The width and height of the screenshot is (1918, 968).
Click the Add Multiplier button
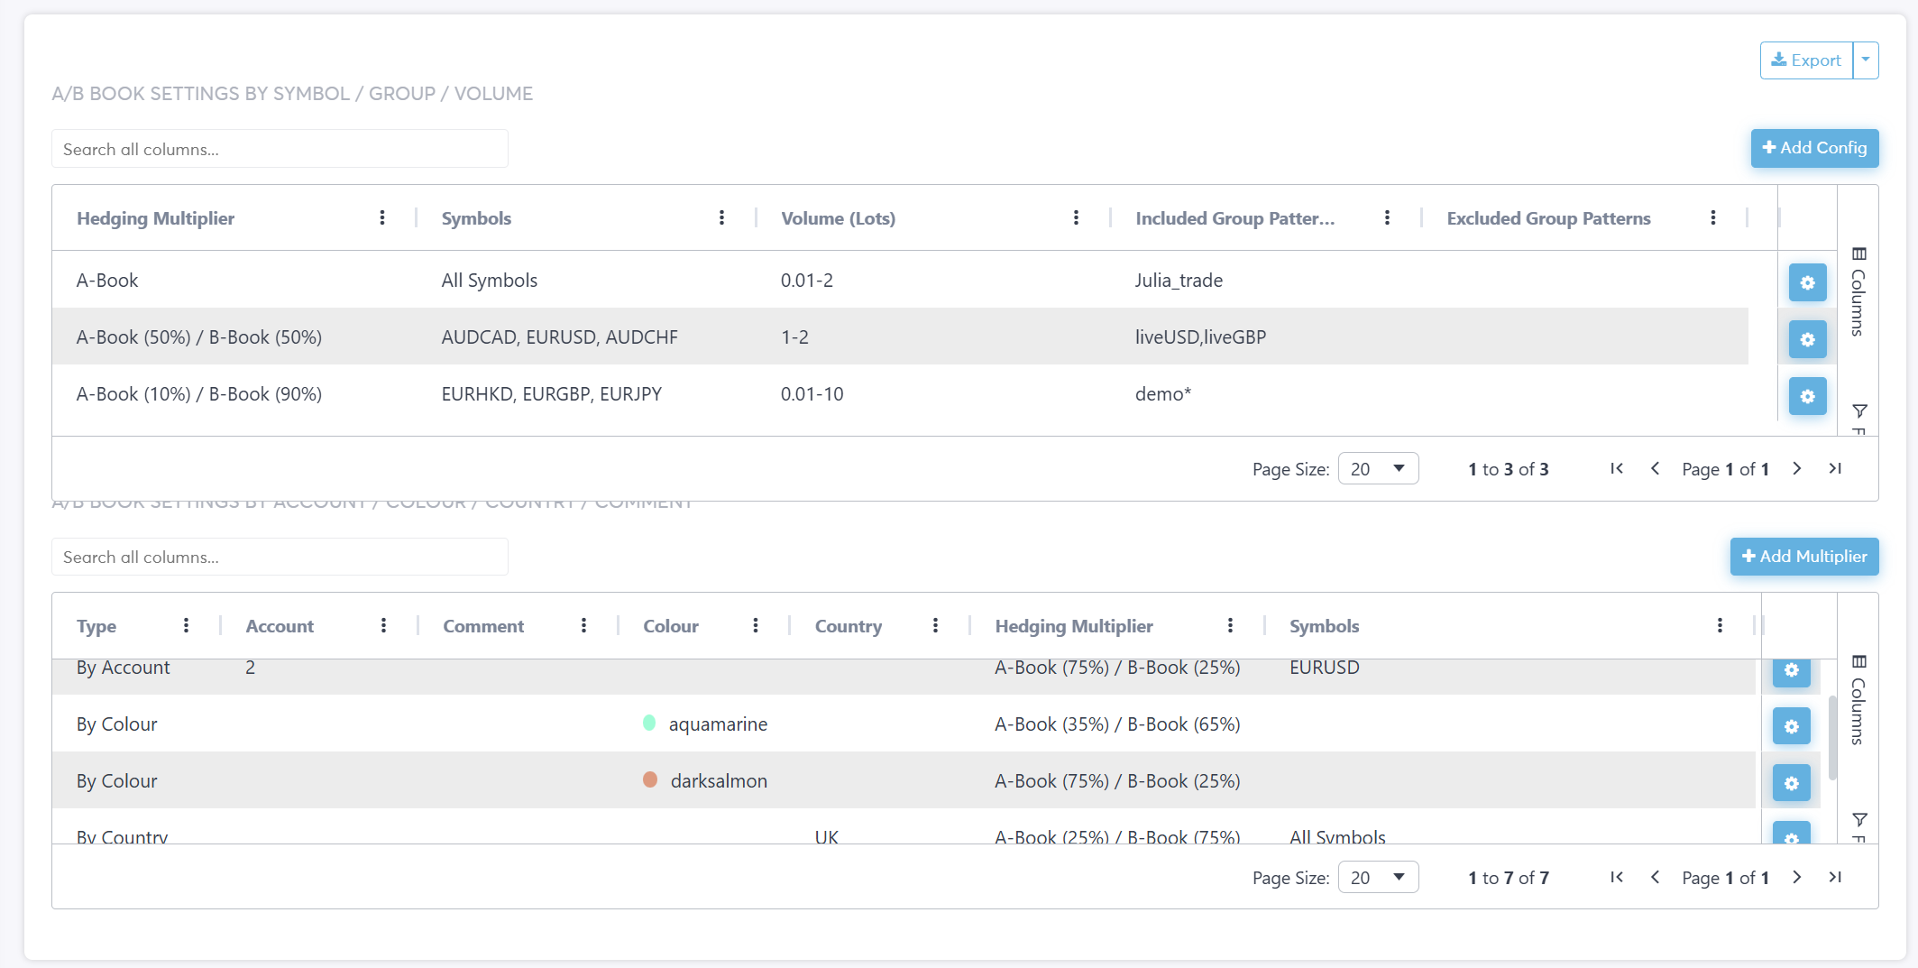click(x=1803, y=557)
